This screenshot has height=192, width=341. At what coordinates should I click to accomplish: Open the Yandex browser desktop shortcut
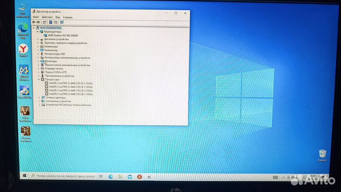point(23,50)
